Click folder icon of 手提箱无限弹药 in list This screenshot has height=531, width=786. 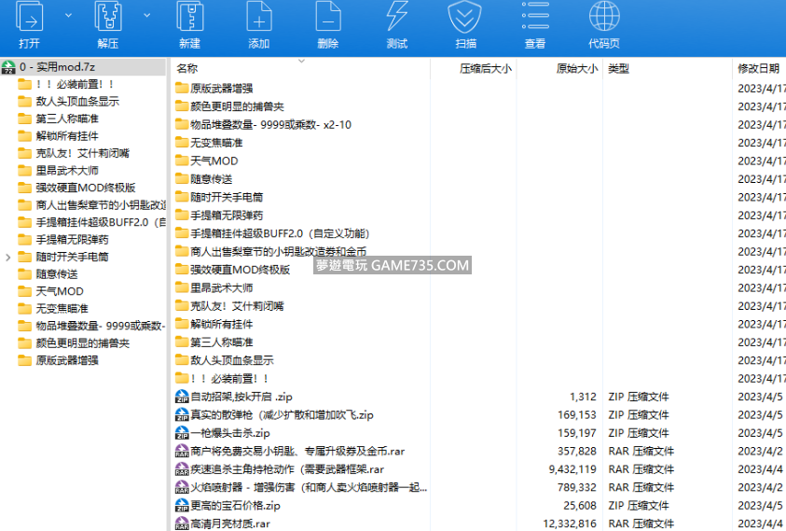pos(182,216)
